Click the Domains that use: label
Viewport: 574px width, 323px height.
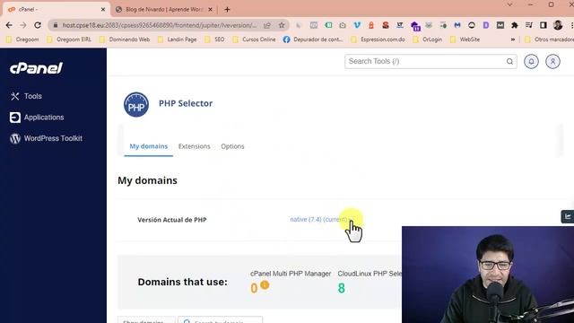[x=183, y=282]
